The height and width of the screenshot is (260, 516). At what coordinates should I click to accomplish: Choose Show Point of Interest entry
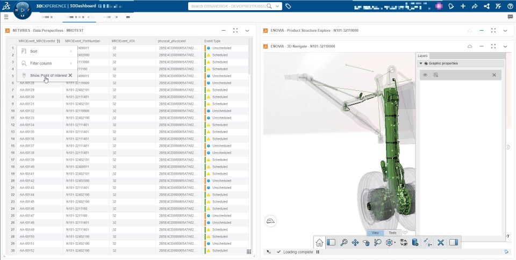point(47,75)
